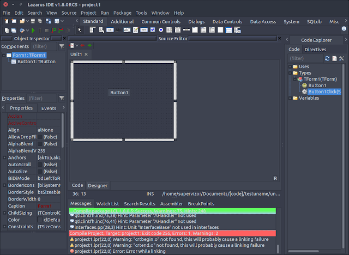Image resolution: width=349 pixels, height=255 pixels.
Task: Expand the BorderIcons property
Action: 4,185
